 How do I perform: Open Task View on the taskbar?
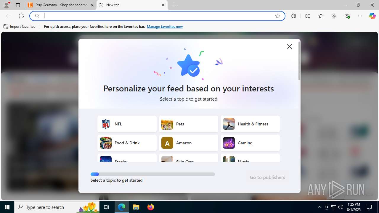[x=107, y=207]
